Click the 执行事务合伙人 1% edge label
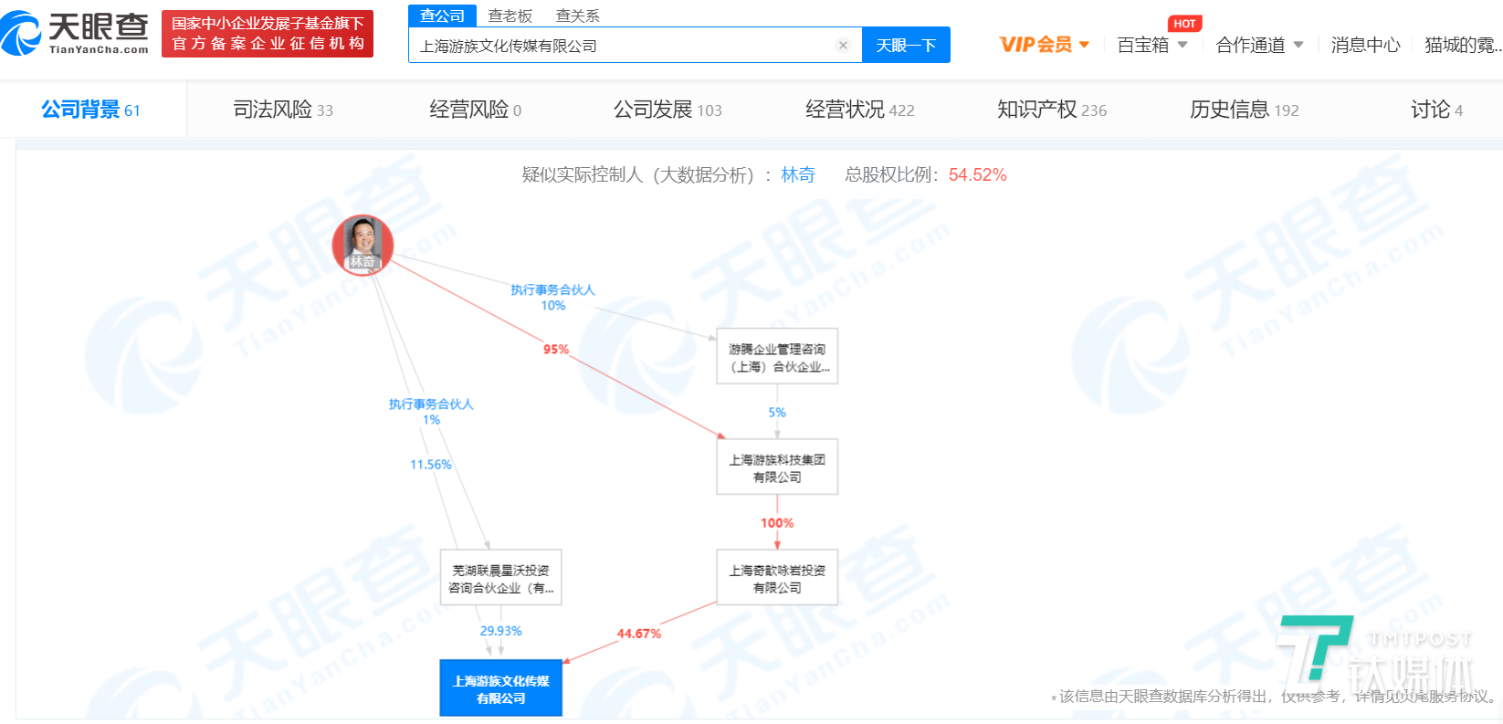Viewport: 1503px width, 724px height. point(431,411)
